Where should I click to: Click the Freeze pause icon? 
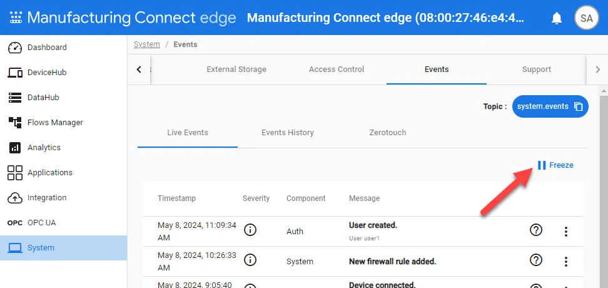click(542, 165)
